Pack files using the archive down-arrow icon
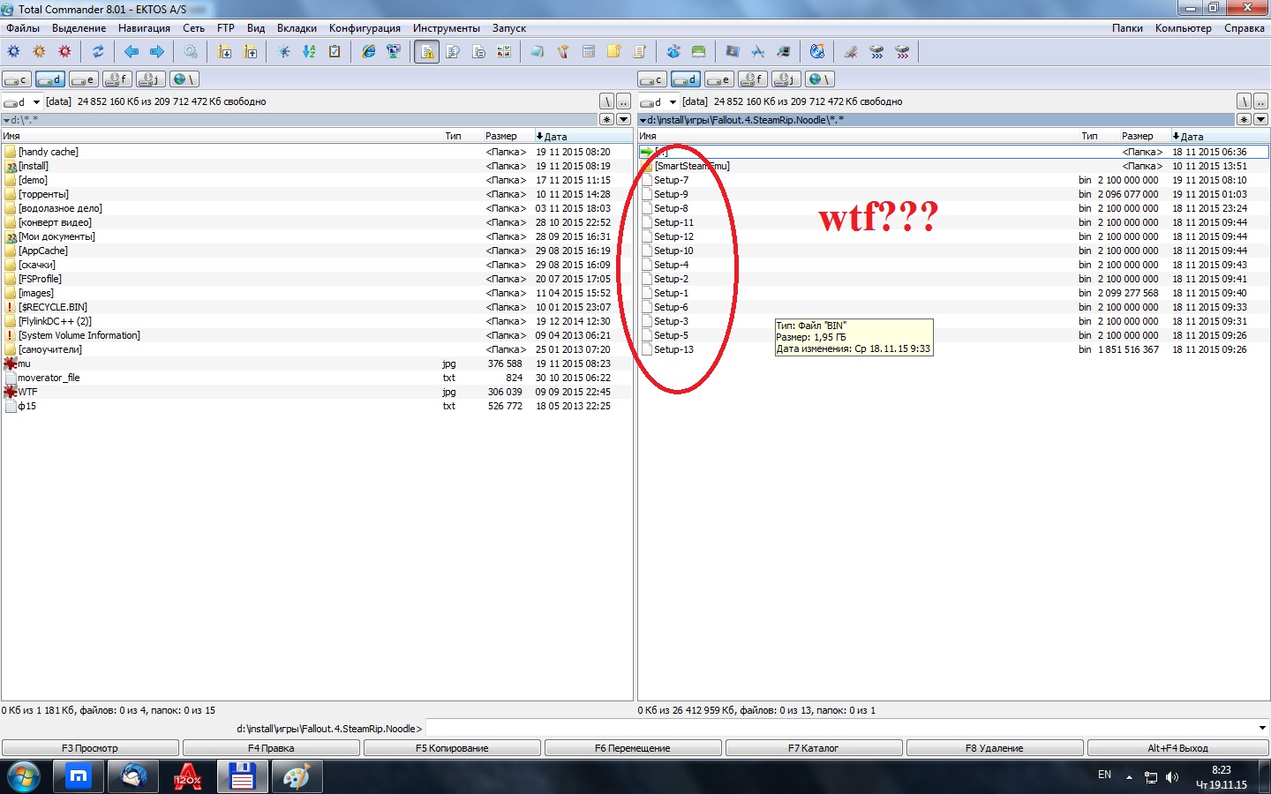The image size is (1271, 794). tap(224, 52)
